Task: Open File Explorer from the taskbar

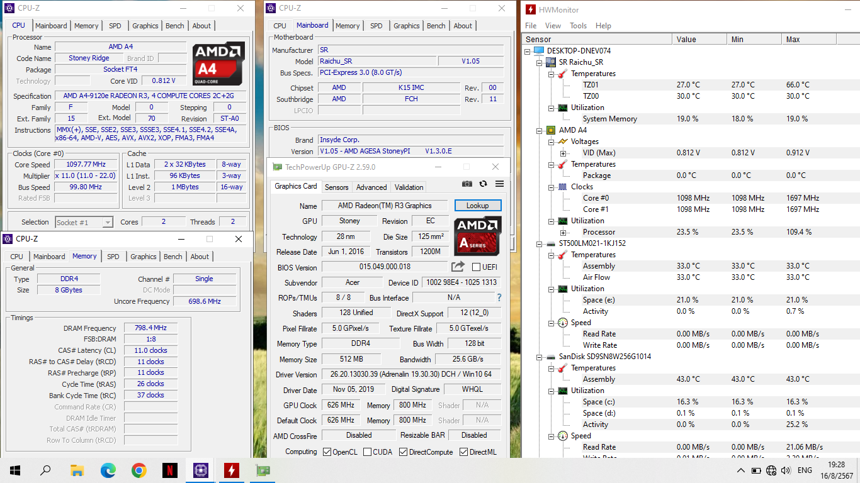Action: point(77,470)
